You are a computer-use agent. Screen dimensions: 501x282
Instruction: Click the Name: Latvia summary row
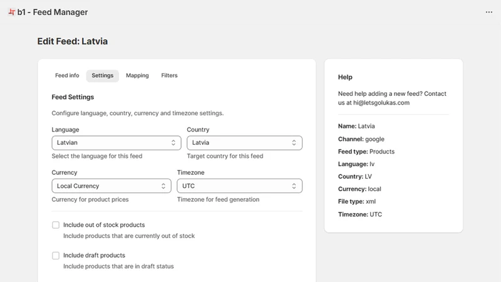point(356,126)
